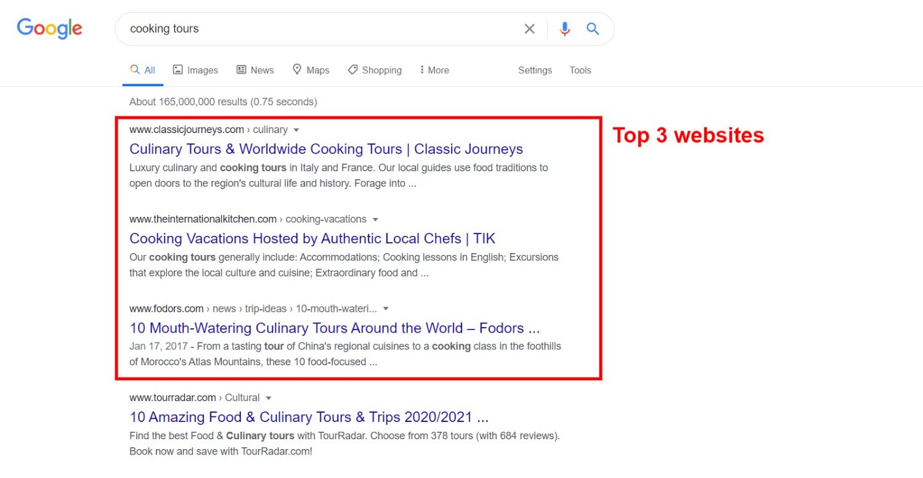This screenshot has width=923, height=478.
Task: Select the All results tab
Action: tap(143, 70)
